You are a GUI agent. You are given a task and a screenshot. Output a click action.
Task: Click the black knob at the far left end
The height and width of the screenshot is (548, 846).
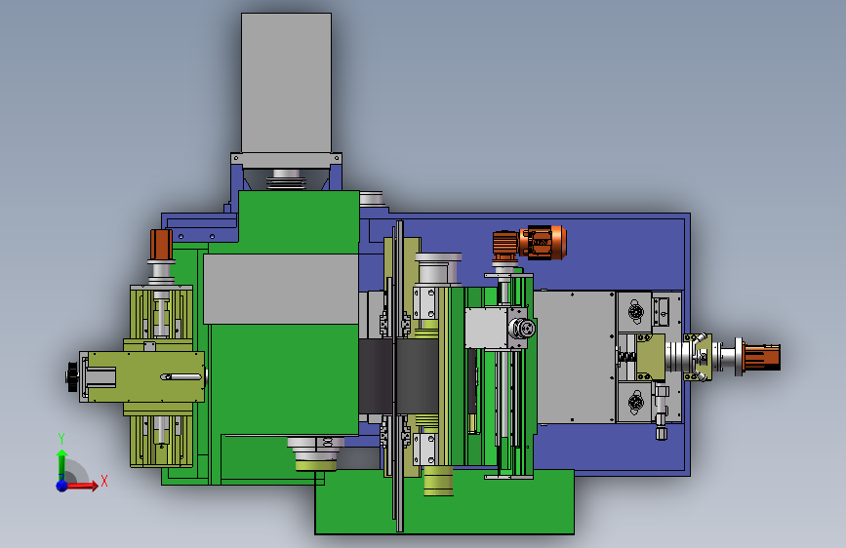click(72, 376)
